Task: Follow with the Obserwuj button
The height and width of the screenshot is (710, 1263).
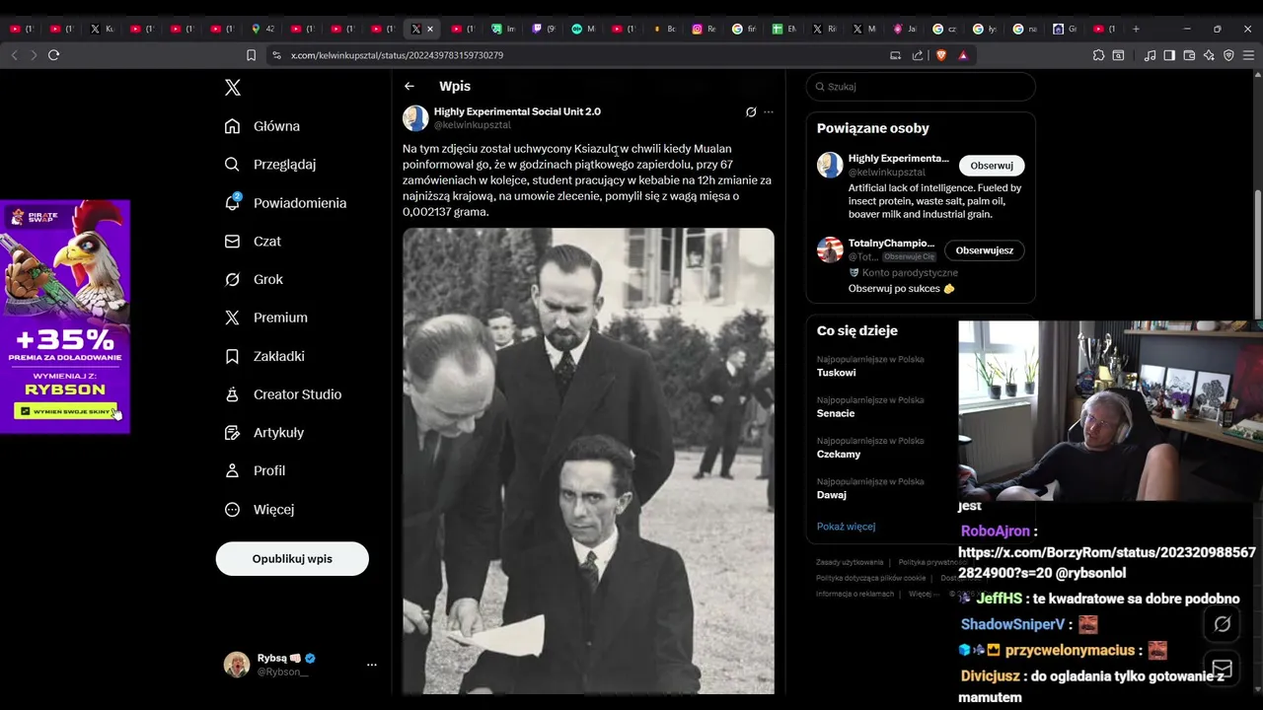Action: pyautogui.click(x=992, y=166)
